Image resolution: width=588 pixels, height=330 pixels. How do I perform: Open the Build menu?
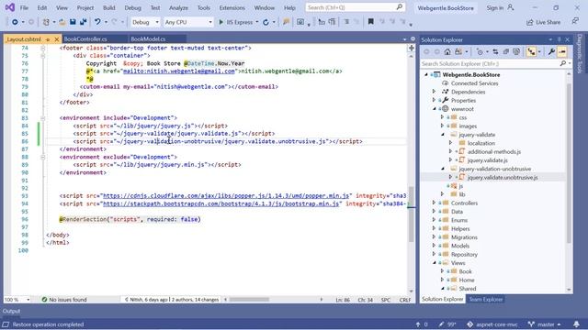(x=108, y=7)
